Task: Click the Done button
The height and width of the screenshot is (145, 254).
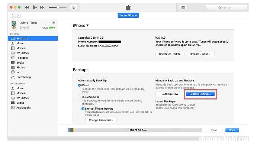Action: (232, 130)
